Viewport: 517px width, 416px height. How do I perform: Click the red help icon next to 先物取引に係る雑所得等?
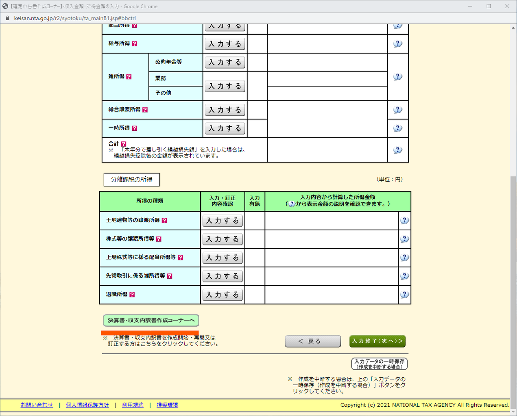(x=170, y=276)
